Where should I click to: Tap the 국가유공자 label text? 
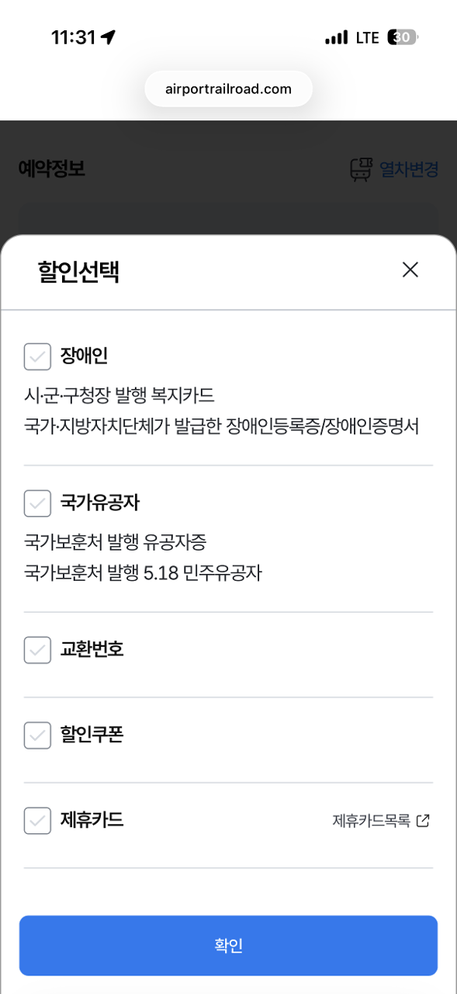point(100,502)
